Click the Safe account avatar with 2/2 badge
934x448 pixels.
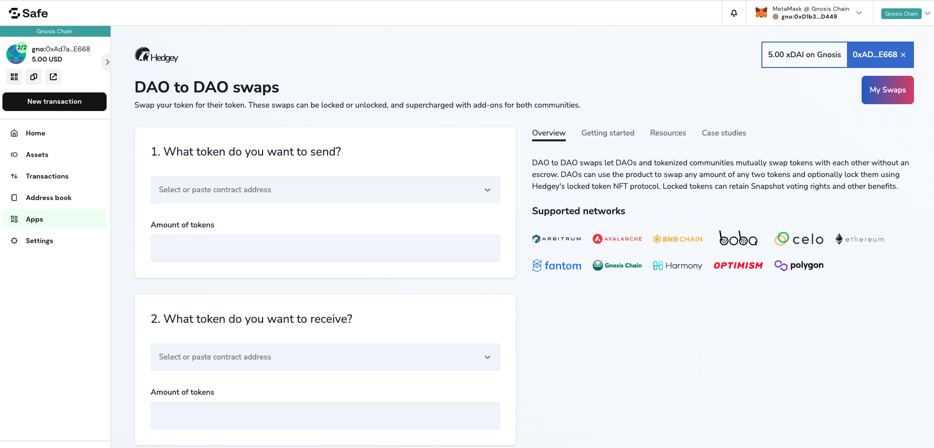(x=16, y=54)
